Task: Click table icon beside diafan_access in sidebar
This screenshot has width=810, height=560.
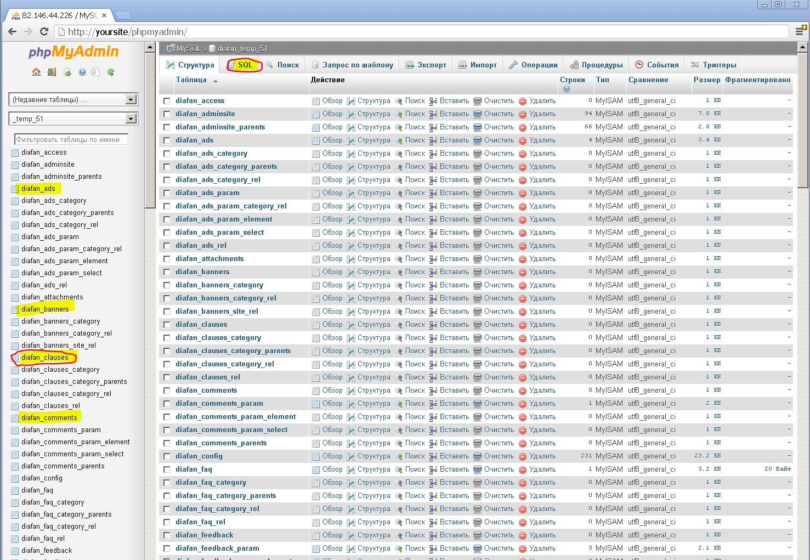Action: coord(15,152)
